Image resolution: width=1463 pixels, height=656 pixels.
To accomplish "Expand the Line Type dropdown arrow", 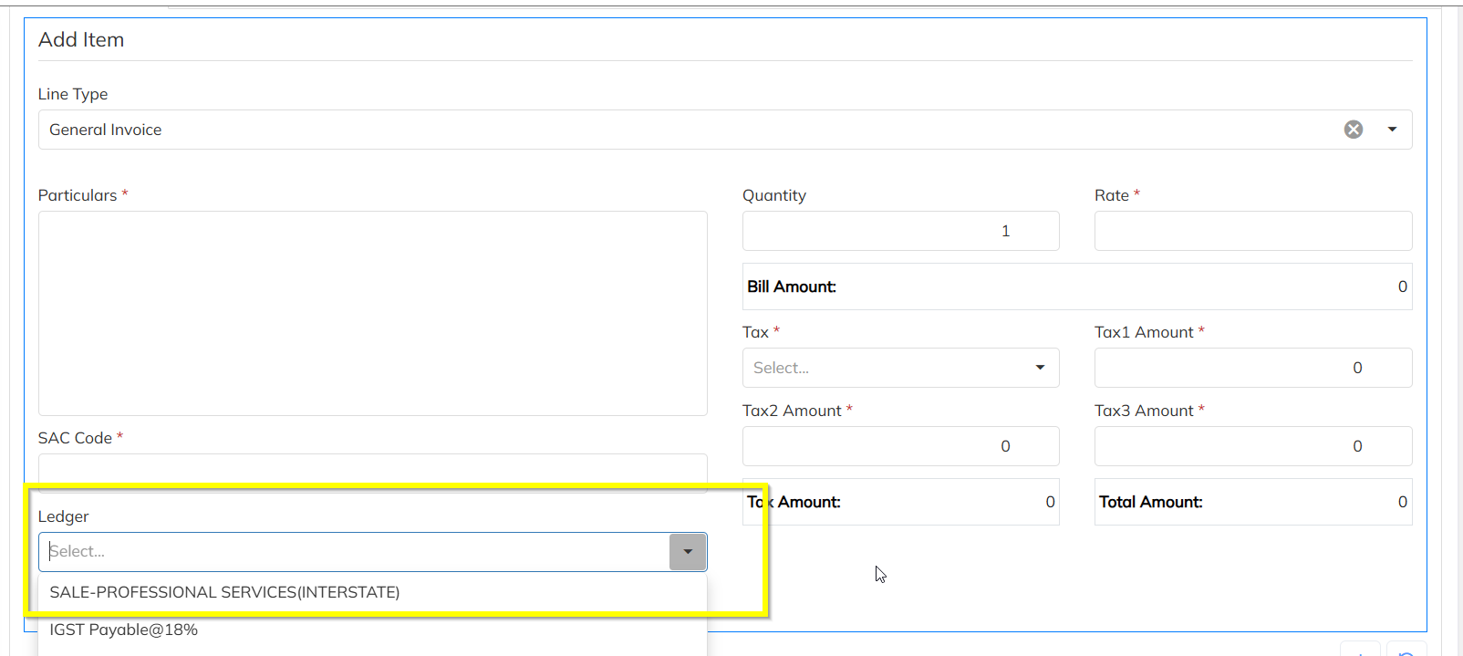I will tap(1392, 130).
